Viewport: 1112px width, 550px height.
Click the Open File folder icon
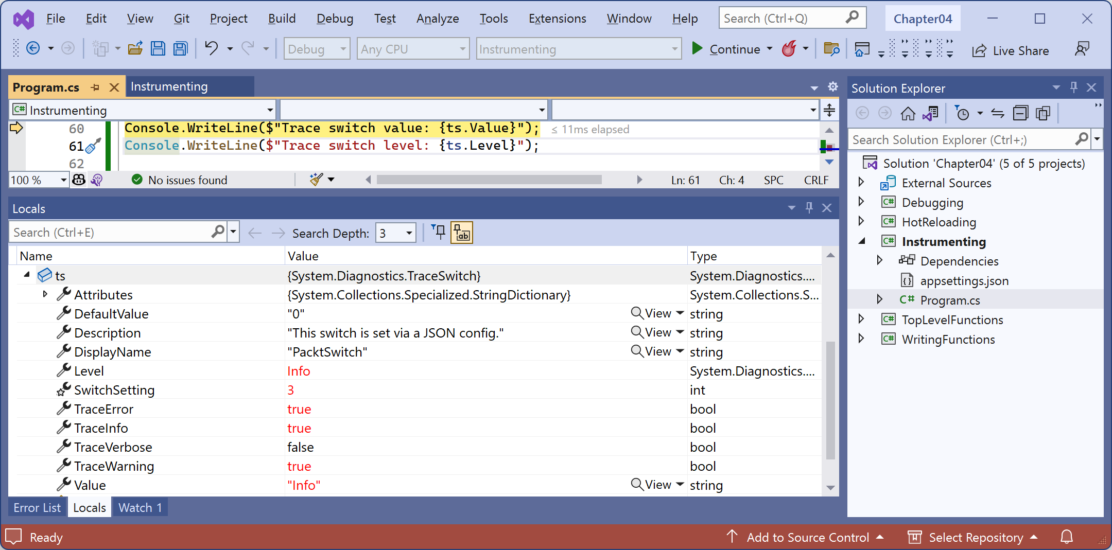(x=135, y=49)
